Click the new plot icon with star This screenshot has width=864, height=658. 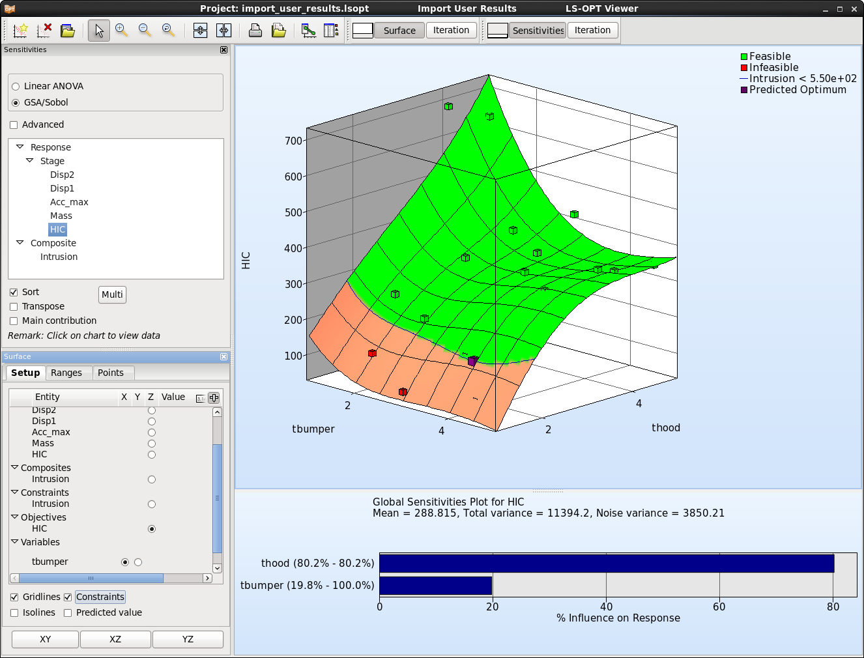click(21, 30)
